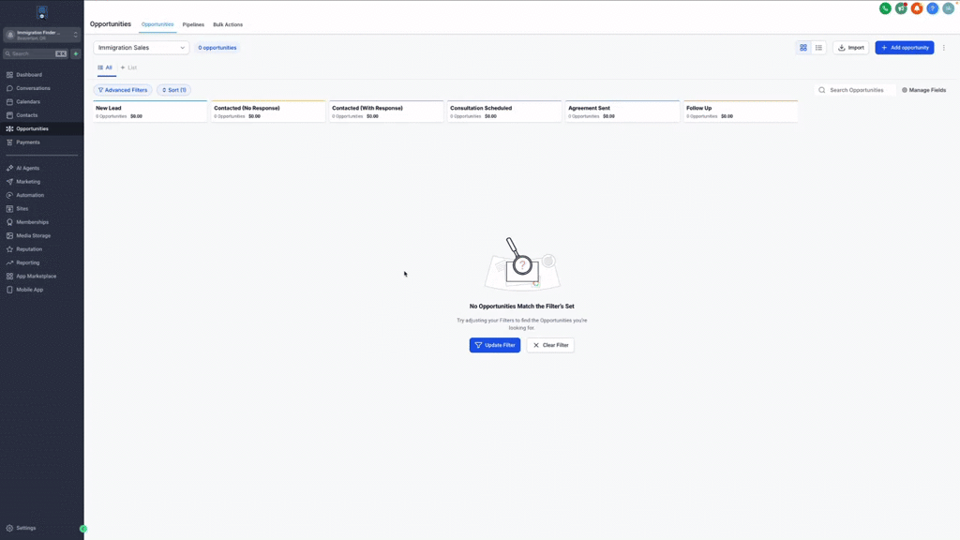Click the Search Opportunities input field
This screenshot has width=960, height=540.
857,90
